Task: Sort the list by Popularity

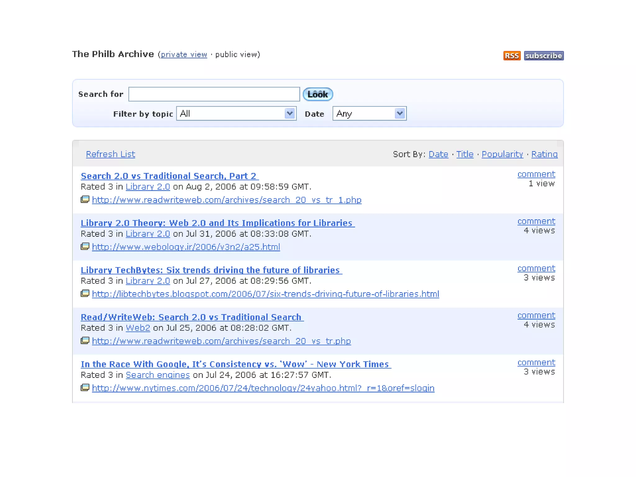Action: (502, 154)
